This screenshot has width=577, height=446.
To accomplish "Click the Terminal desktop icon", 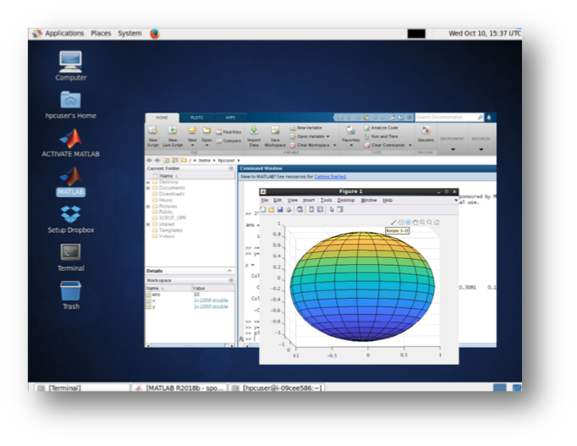I will click(71, 257).
